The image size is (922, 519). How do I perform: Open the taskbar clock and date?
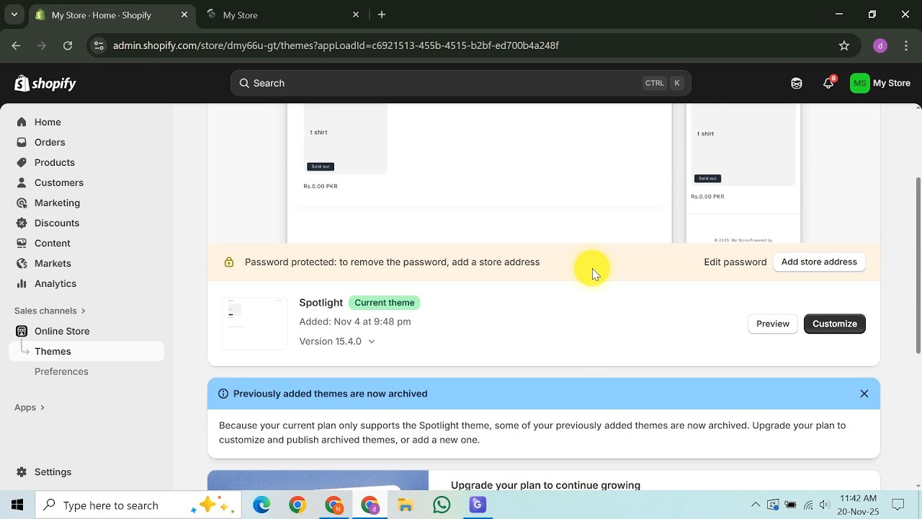(859, 505)
